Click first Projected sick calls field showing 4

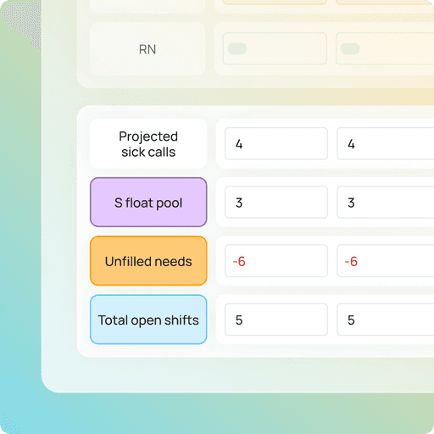[x=276, y=143]
